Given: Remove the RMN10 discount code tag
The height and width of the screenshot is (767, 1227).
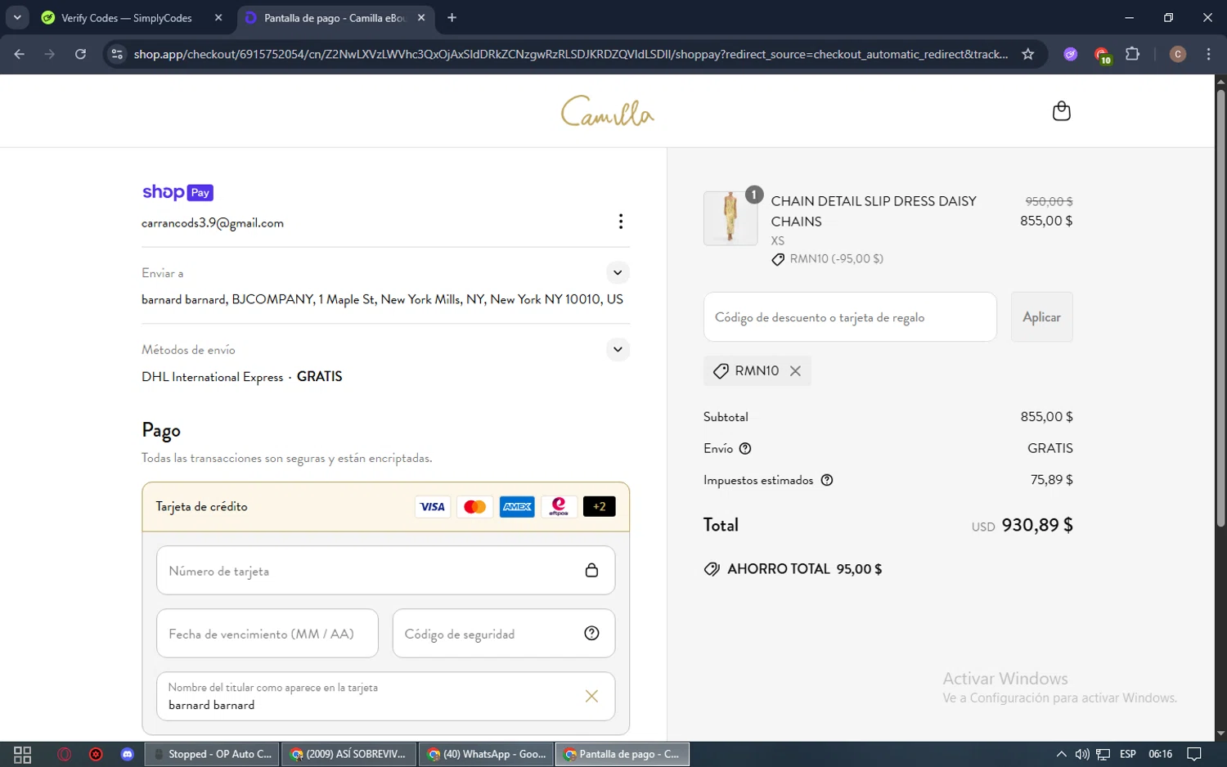Looking at the screenshot, I should (x=795, y=371).
